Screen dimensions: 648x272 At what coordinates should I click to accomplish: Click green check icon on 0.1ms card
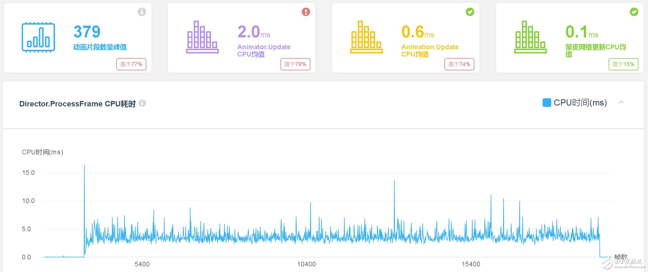tap(634, 12)
